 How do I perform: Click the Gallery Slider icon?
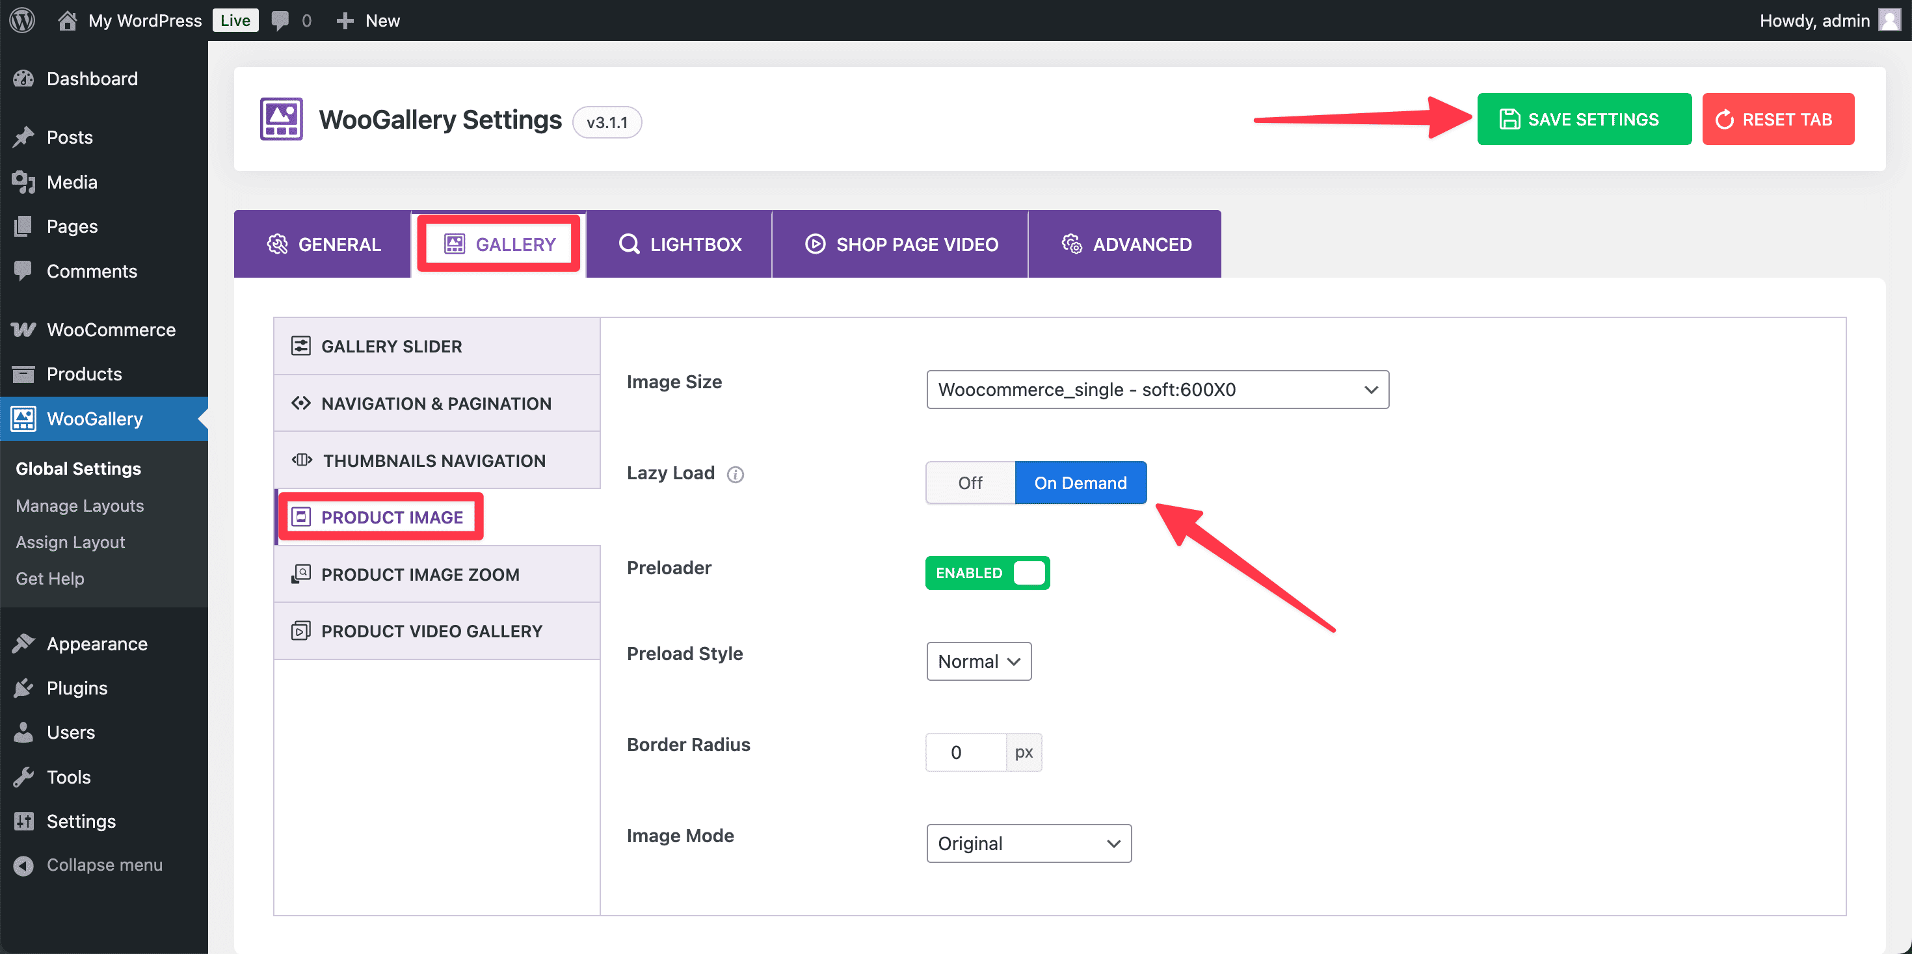tap(300, 346)
